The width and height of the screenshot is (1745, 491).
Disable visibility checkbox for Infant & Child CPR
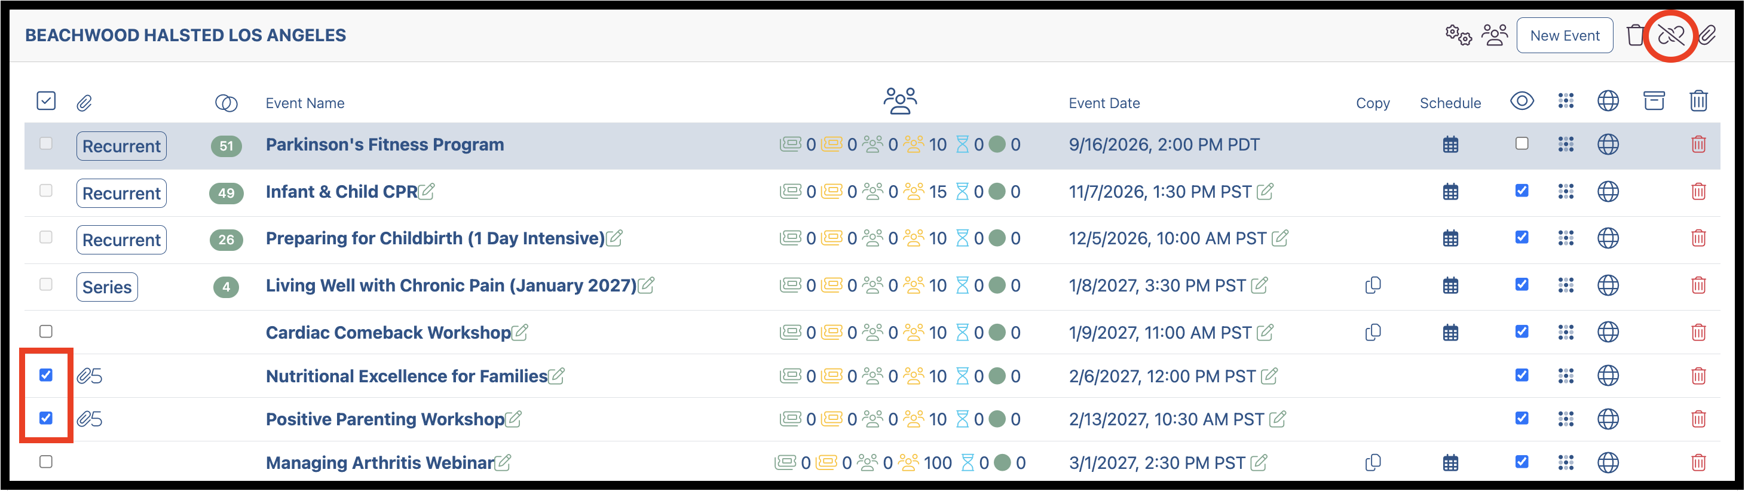pos(1522,191)
